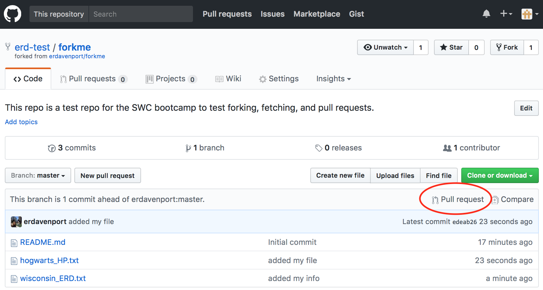543x290 pixels.
Task: Open the 'added my info' commit message
Action: point(294,278)
